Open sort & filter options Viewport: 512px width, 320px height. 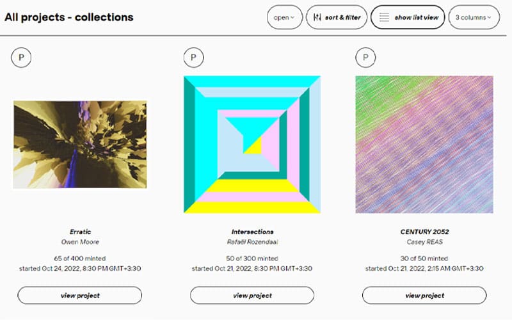pyautogui.click(x=337, y=18)
